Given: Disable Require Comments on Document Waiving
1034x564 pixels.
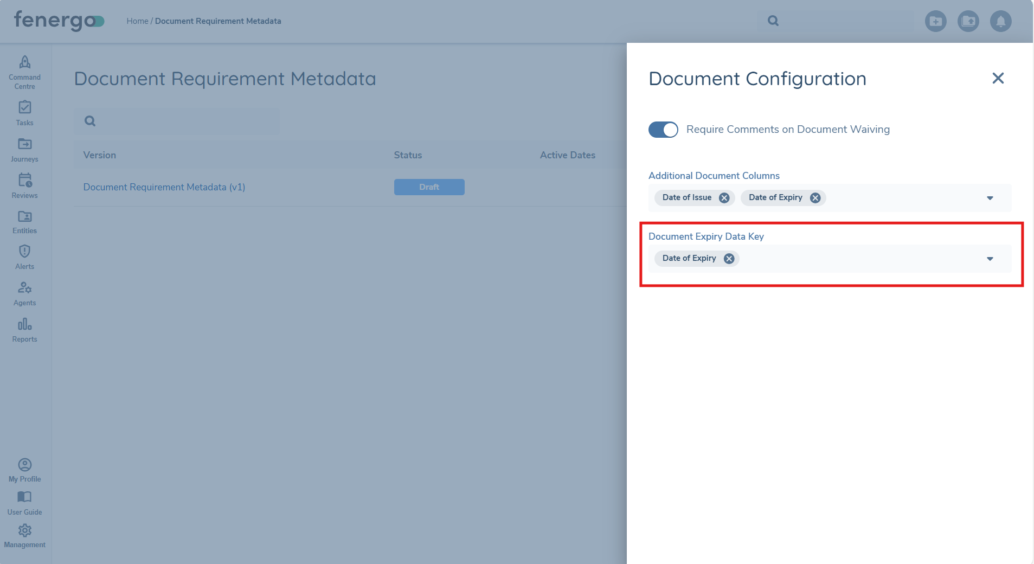Looking at the screenshot, I should (x=663, y=130).
